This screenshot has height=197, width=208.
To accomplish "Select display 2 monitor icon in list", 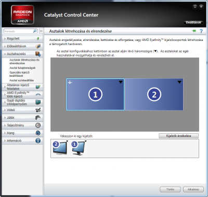I will pos(60,148).
